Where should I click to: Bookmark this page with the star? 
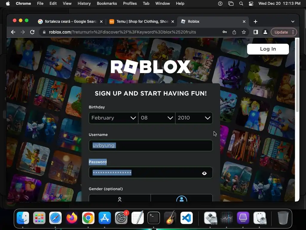[x=244, y=32]
